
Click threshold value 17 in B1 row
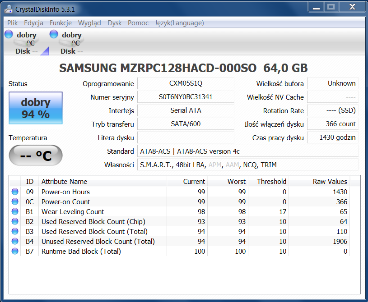tap(283, 211)
